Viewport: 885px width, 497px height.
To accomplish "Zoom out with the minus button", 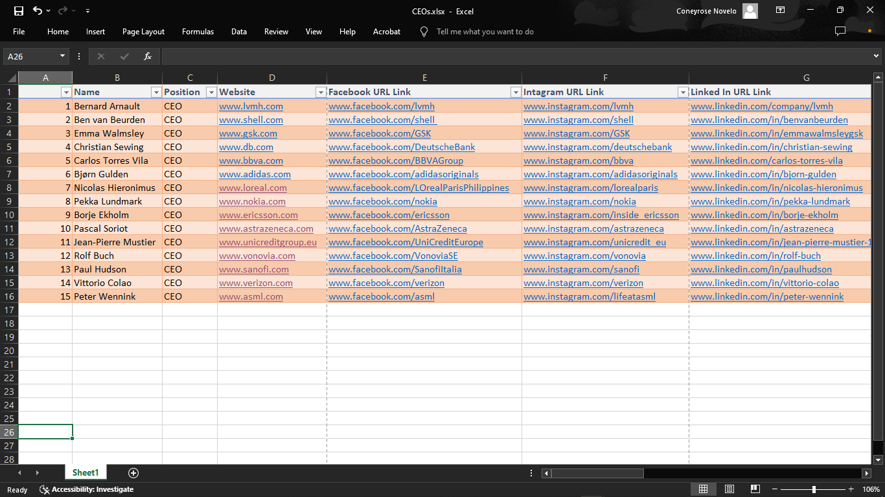I will pyautogui.click(x=775, y=489).
